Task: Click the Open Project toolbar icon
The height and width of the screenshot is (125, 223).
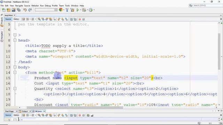Action: click(14, 10)
